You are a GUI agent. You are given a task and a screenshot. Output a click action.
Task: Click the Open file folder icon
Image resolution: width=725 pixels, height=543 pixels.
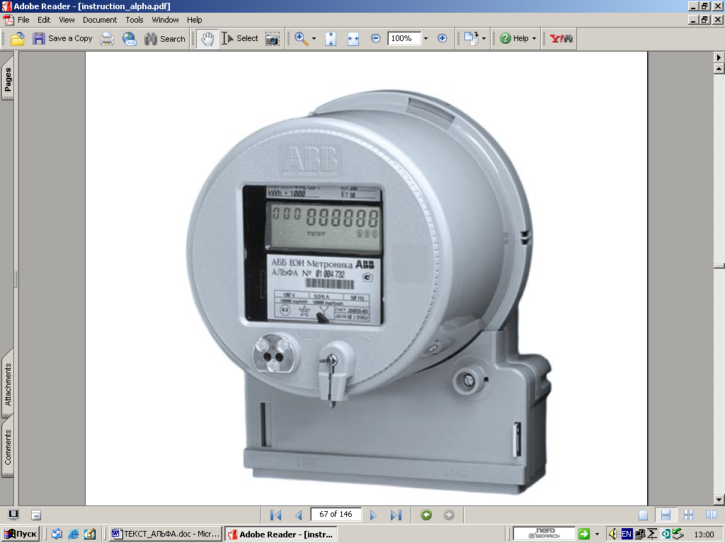click(x=18, y=39)
